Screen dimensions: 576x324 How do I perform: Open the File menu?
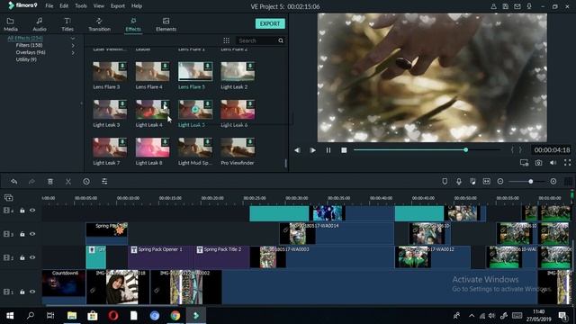49,6
